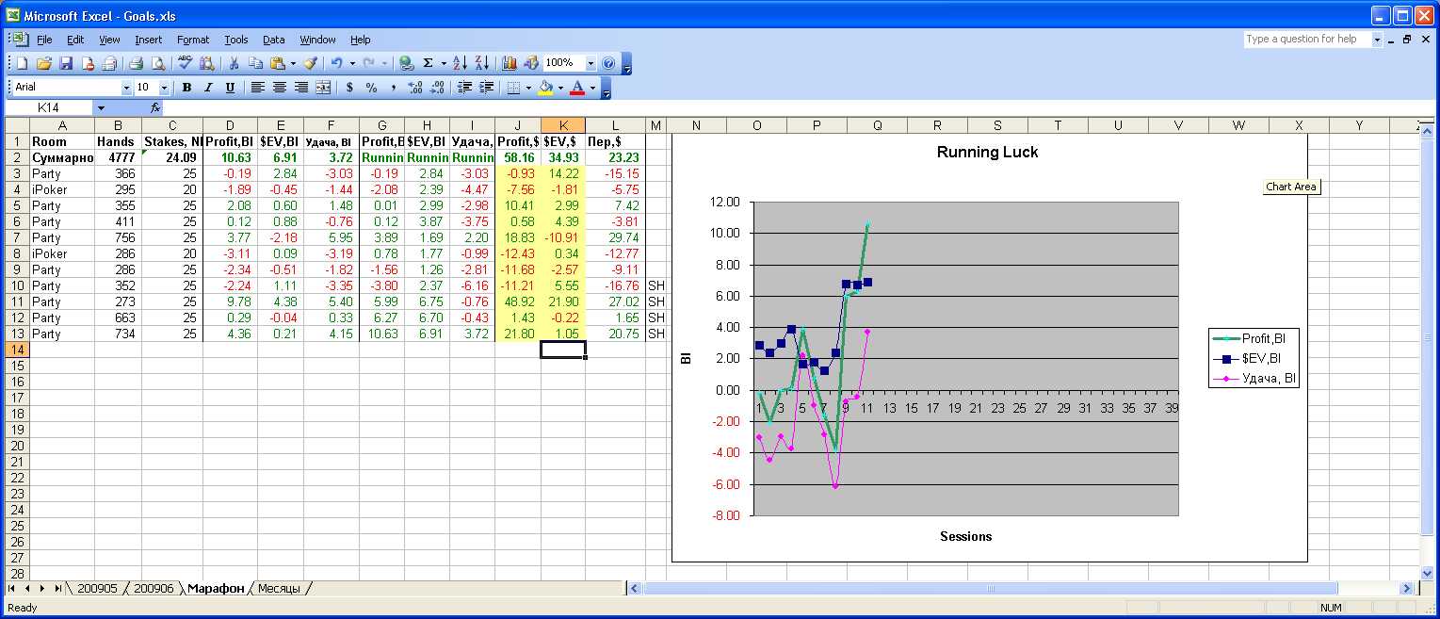Click the Cut scissors icon

pyautogui.click(x=233, y=63)
